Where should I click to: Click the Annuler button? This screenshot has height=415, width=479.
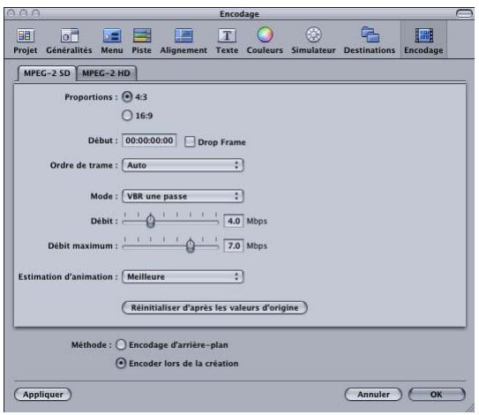[373, 394]
